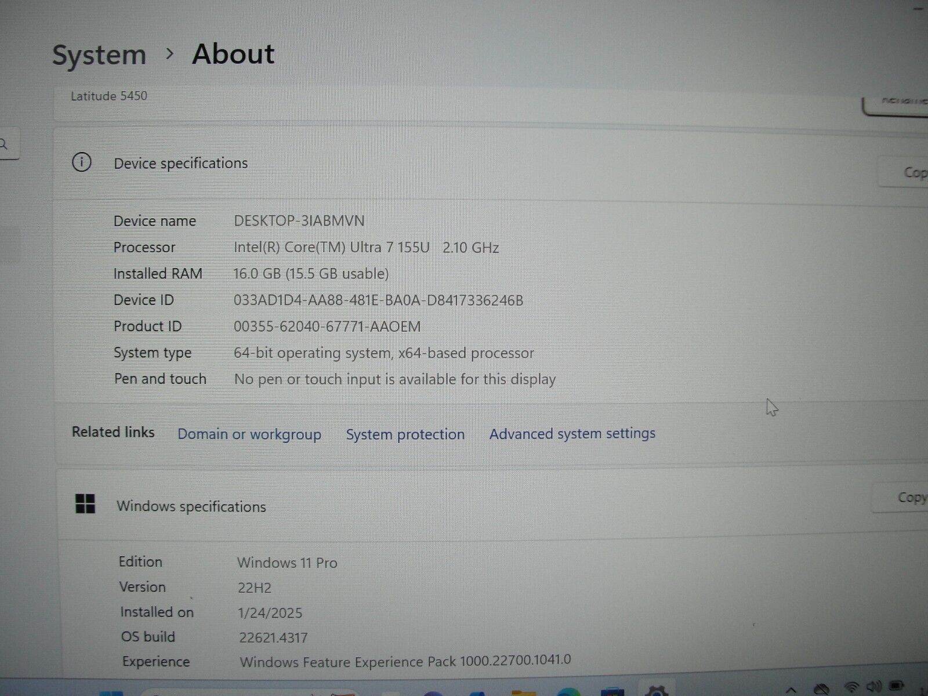
Task: Open the Domain or workgroup link
Action: click(x=249, y=434)
